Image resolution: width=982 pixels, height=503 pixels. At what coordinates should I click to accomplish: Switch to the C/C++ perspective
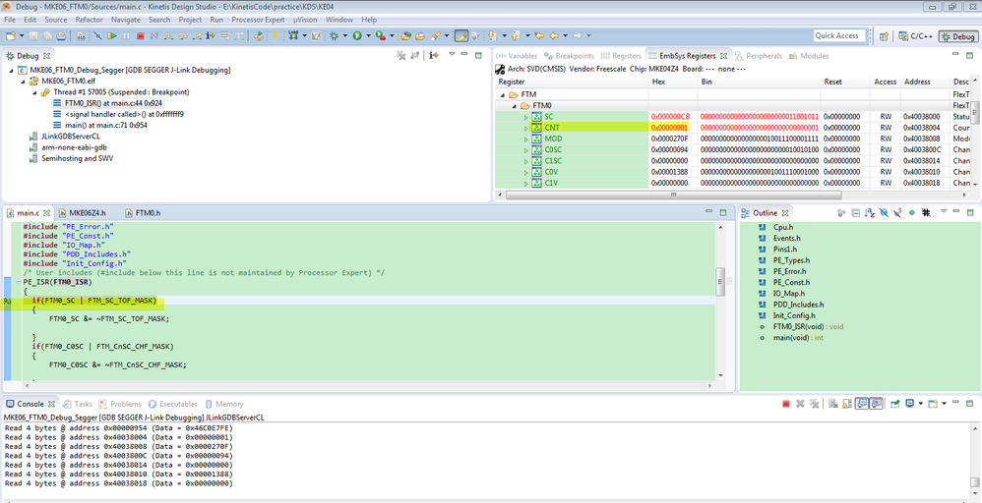click(x=915, y=36)
